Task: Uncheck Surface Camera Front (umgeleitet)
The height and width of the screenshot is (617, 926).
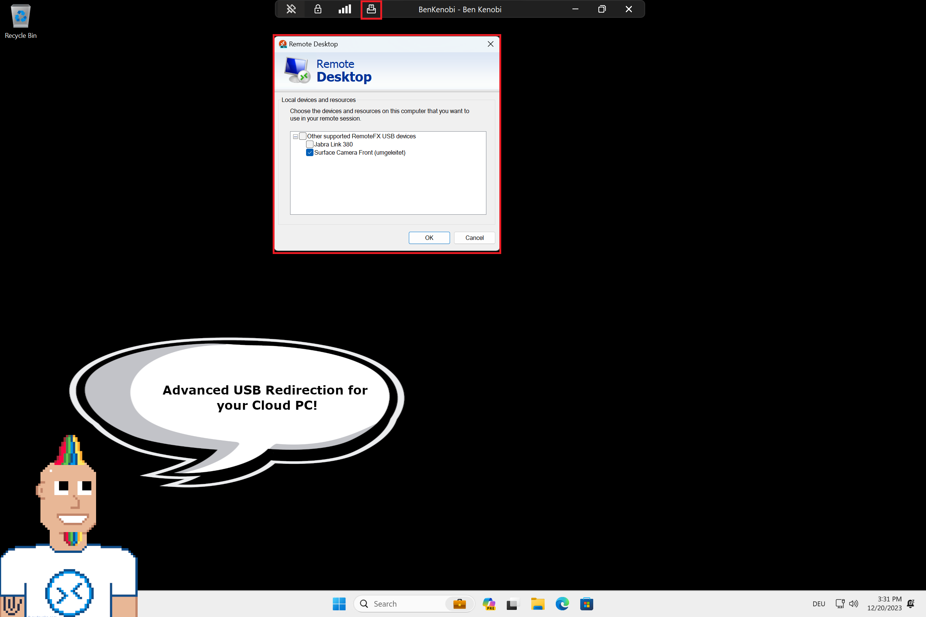Action: click(x=309, y=152)
